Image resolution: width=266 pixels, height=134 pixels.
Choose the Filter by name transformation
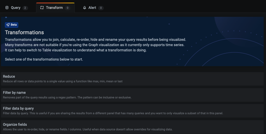pos(132,95)
